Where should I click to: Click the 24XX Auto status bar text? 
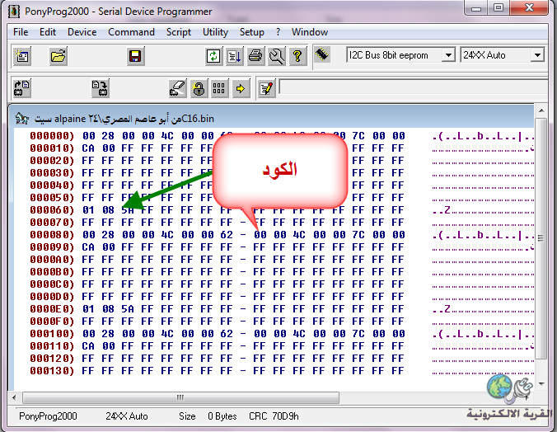[x=127, y=416]
